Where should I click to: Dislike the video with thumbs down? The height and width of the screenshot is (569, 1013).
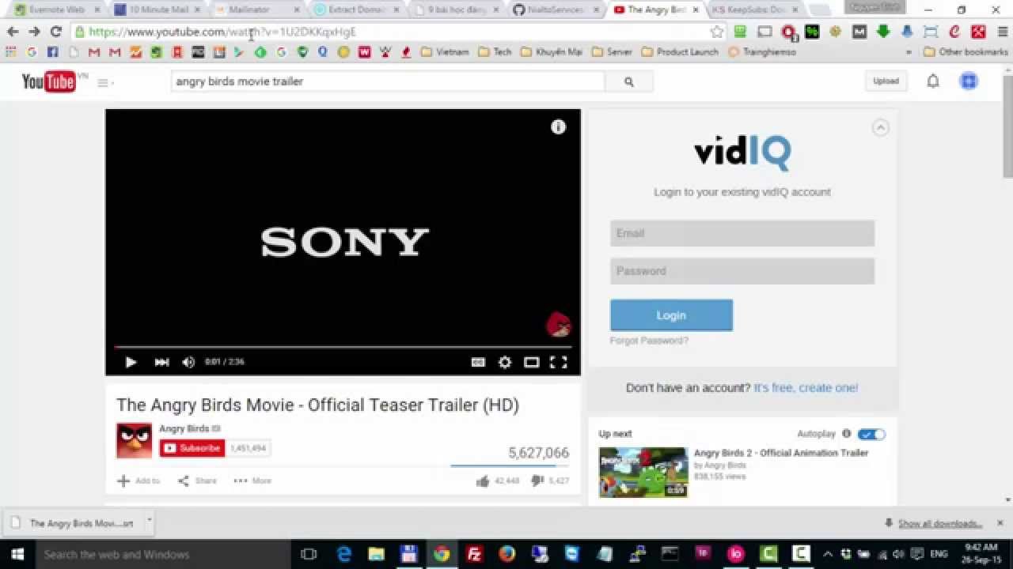pos(550,480)
